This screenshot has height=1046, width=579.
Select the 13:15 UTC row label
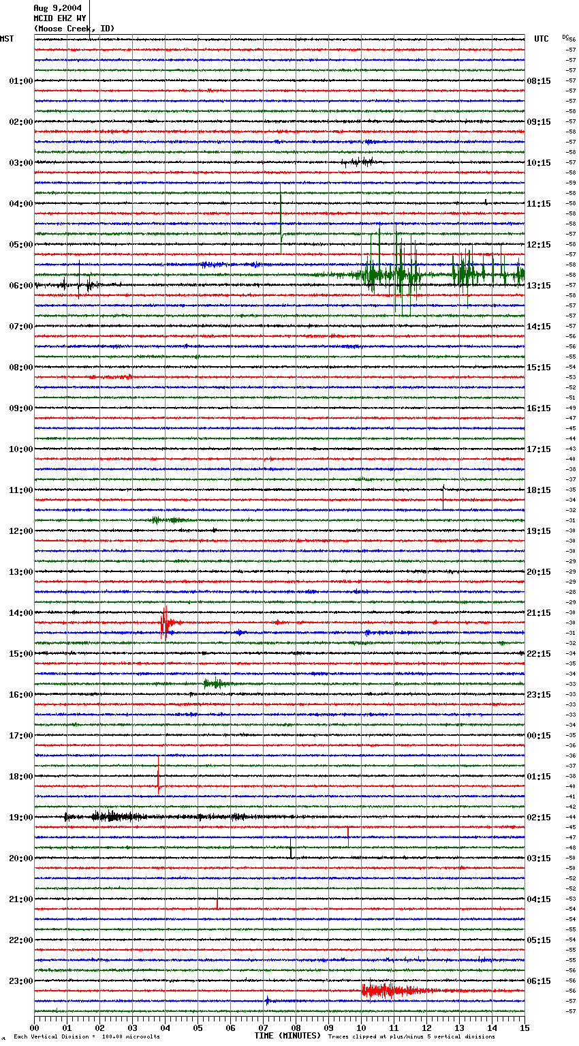[x=539, y=286]
